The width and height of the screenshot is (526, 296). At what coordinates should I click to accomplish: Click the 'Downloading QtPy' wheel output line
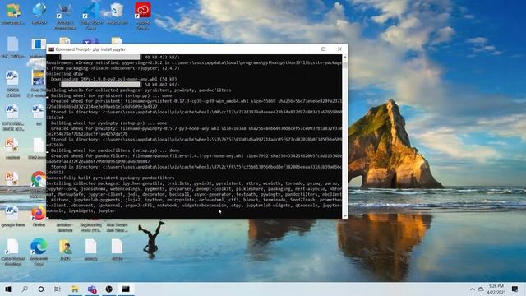click(113, 79)
